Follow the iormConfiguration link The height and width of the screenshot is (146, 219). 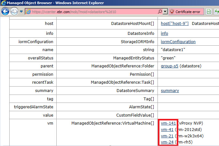click(178, 42)
